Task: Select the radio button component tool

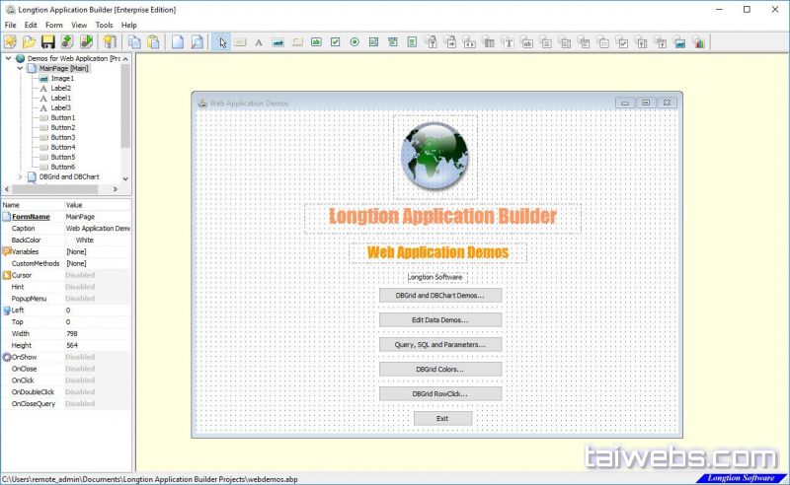Action: pos(354,41)
